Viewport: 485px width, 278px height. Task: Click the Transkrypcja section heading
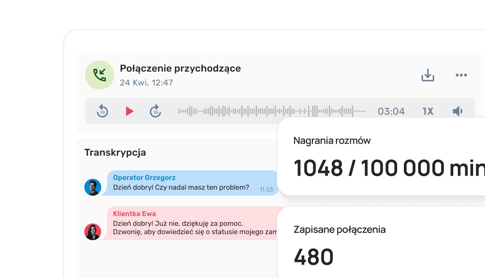click(x=115, y=153)
